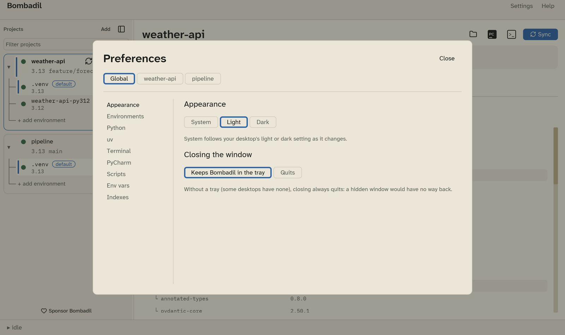Open Help in the top bar
Viewport: 565px width, 335px height.
click(x=548, y=6)
